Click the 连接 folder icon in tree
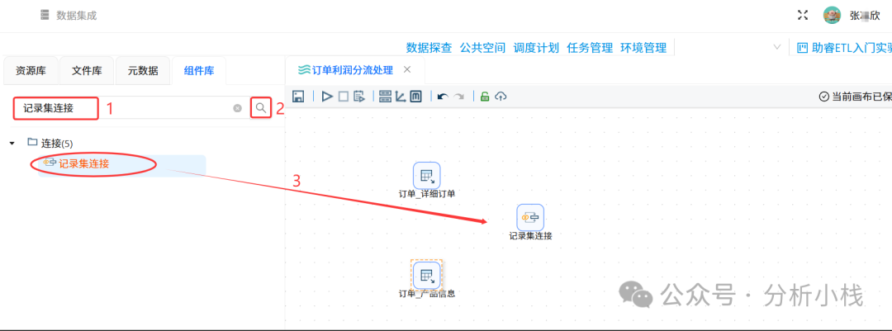 click(x=32, y=142)
